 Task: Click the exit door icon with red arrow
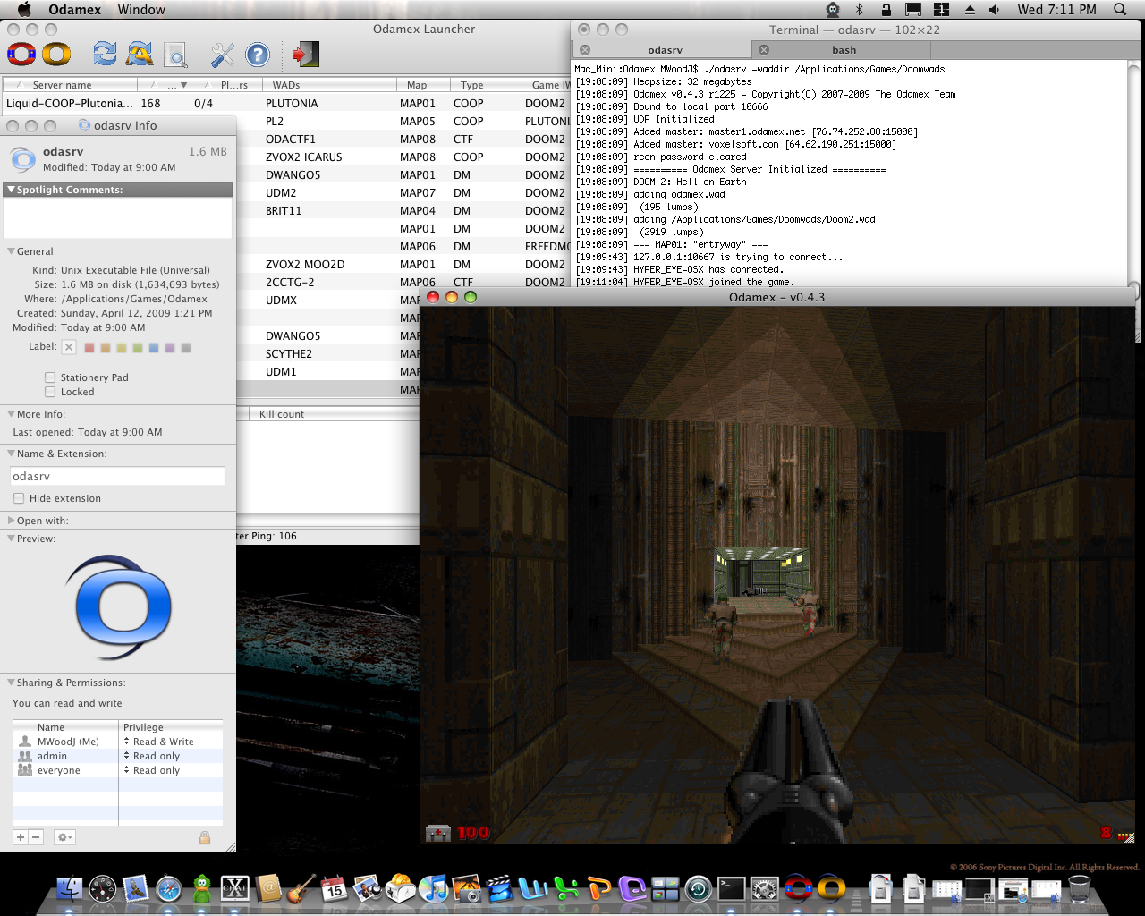(x=305, y=55)
